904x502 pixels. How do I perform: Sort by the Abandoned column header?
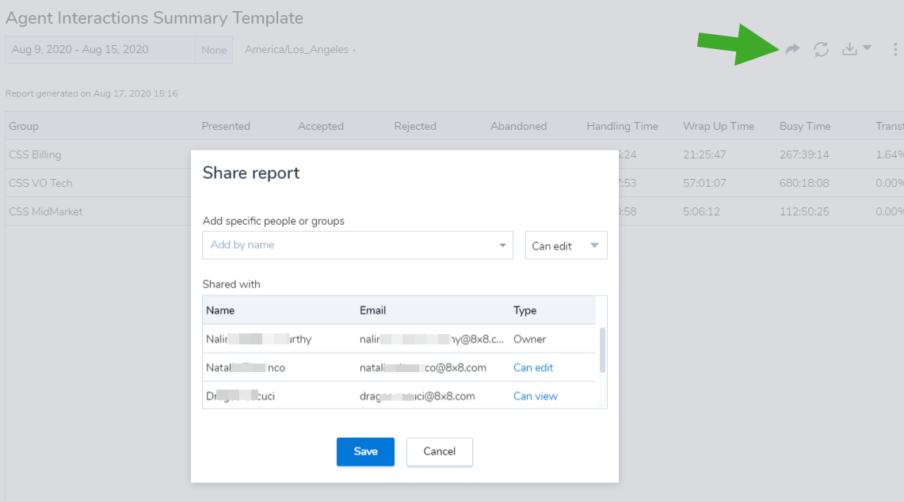pos(518,126)
